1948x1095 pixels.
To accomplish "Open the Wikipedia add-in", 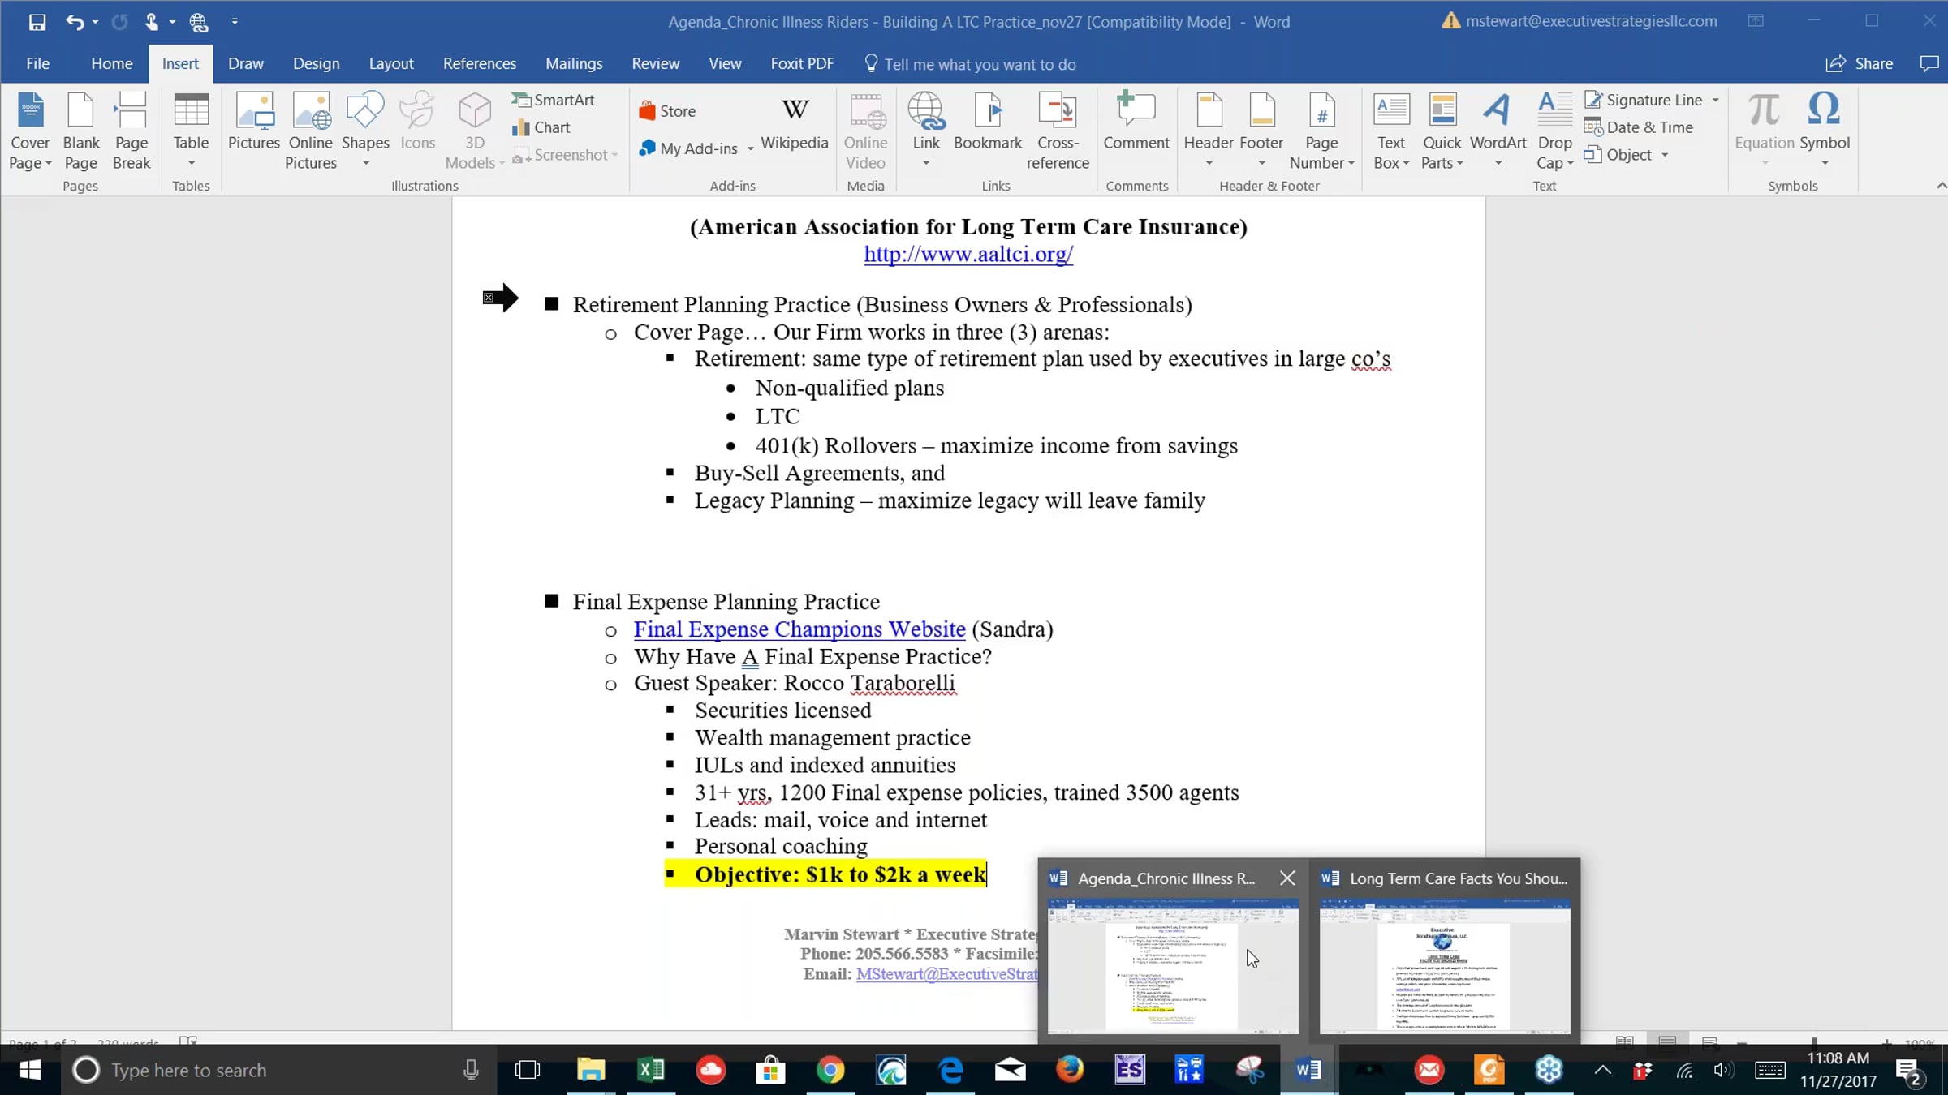I will point(795,122).
